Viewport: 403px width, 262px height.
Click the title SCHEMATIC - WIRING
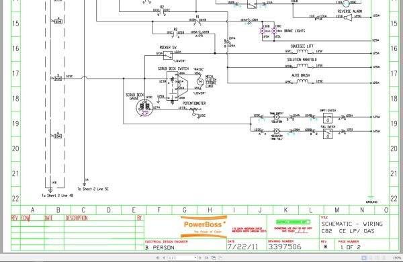(352, 224)
